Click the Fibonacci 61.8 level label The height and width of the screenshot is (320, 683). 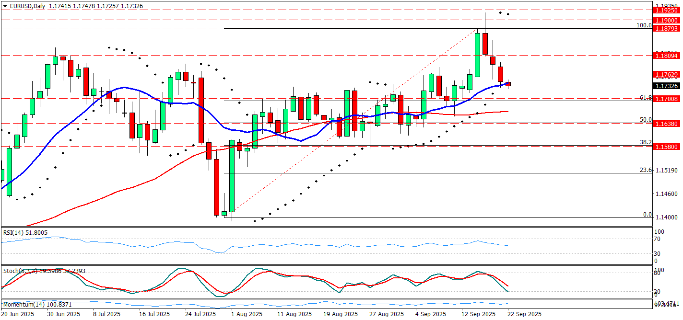[646, 98]
